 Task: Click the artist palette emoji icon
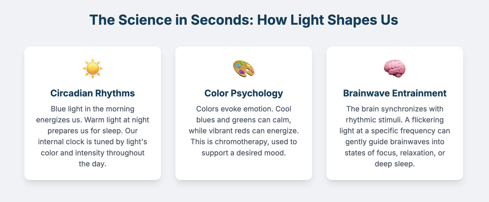point(244,69)
